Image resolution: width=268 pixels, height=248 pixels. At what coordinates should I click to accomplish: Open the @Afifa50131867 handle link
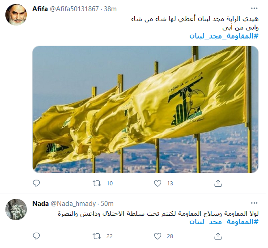74,9
